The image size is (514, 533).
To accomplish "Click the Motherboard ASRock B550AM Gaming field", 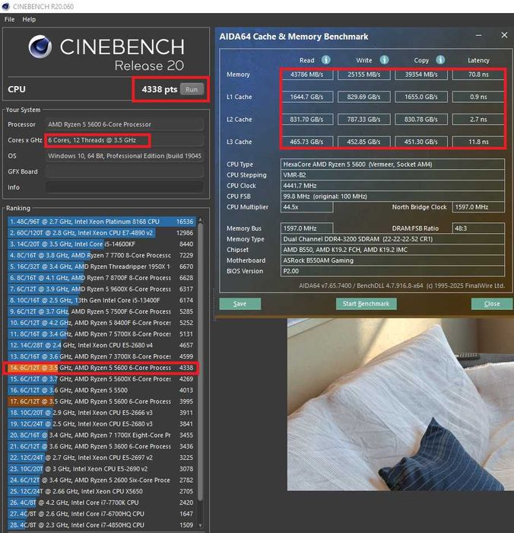I will point(392,260).
